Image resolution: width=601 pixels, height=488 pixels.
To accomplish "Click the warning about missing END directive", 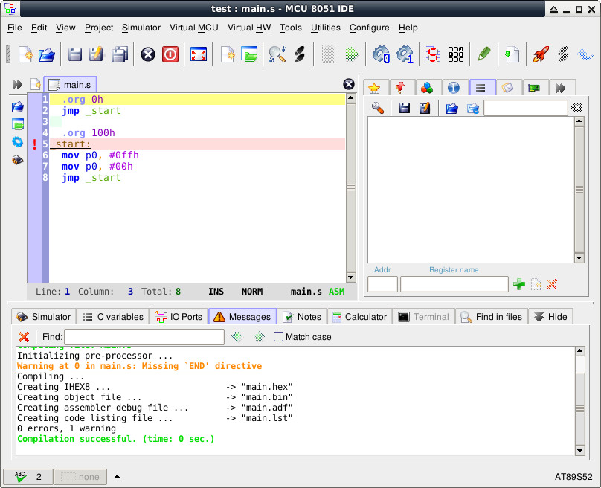I will tap(139, 366).
